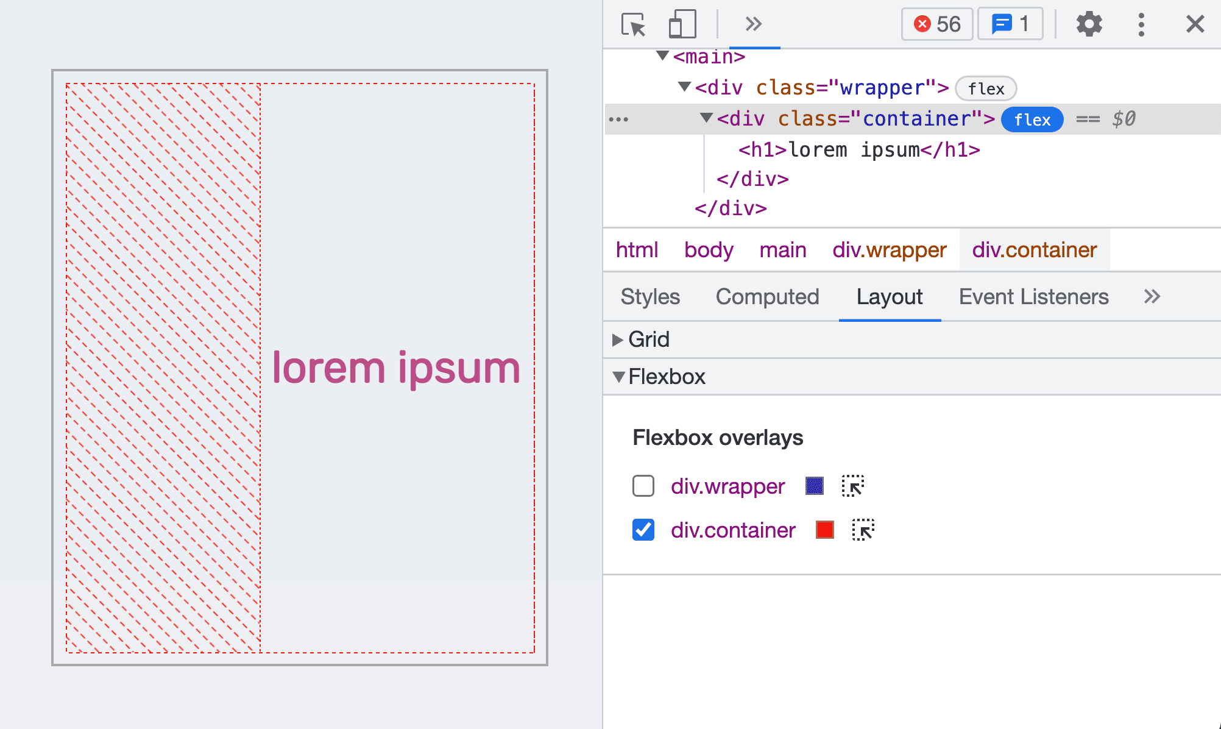Toggle the div.wrapper flexbox overlay checkbox

click(x=643, y=486)
